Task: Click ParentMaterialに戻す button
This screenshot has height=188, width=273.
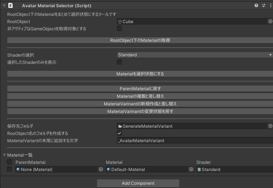Action: point(140,88)
